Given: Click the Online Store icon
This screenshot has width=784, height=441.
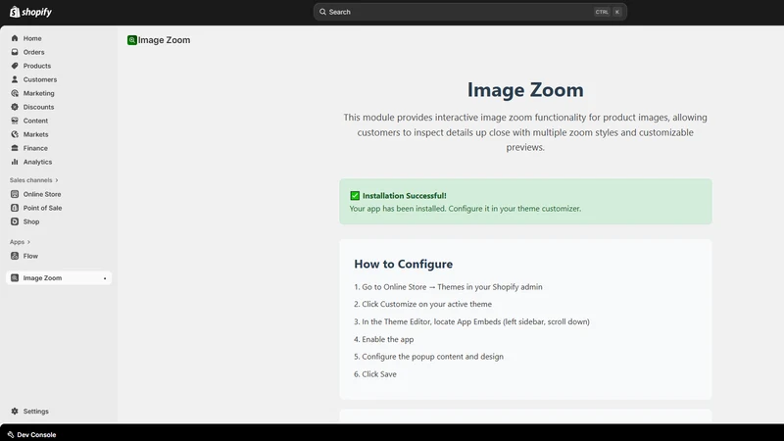Looking at the screenshot, I should tap(15, 194).
